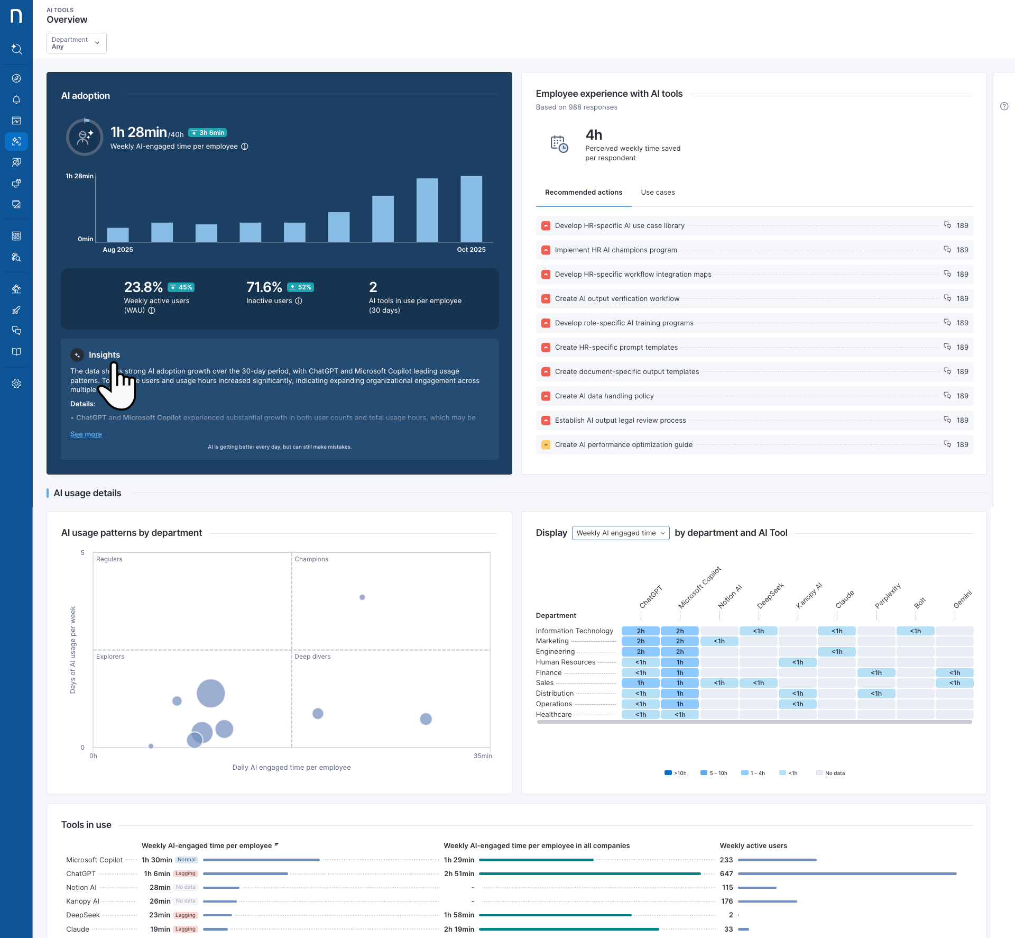Screen dimensions: 1015x938
Task: Click the rocket icon in sidebar
Action: pyautogui.click(x=16, y=310)
